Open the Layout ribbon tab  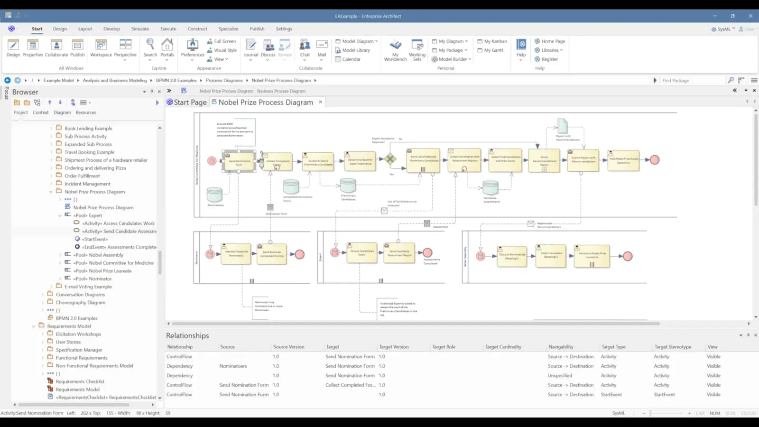tap(85, 29)
